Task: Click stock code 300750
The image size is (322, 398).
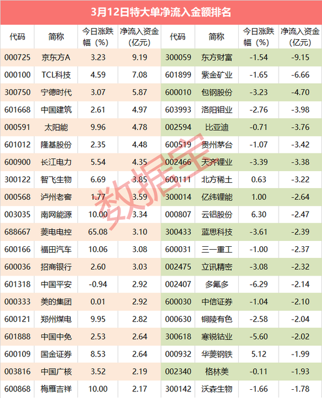Action: pos(17,92)
